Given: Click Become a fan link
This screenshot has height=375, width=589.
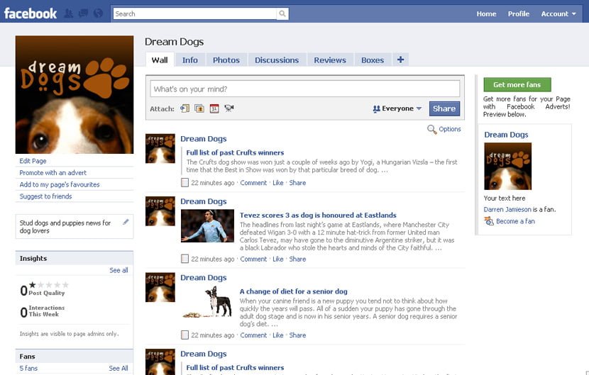Looking at the screenshot, I should [x=515, y=221].
